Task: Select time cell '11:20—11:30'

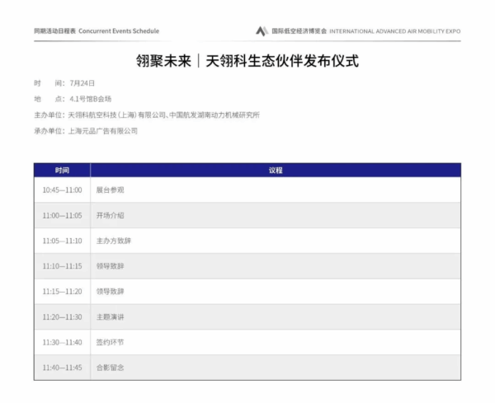Action: (x=62, y=317)
